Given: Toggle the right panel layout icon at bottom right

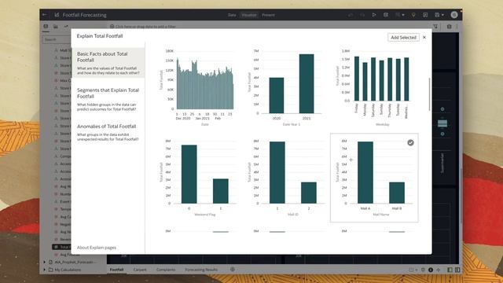Looking at the screenshot, I should tap(457, 270).
